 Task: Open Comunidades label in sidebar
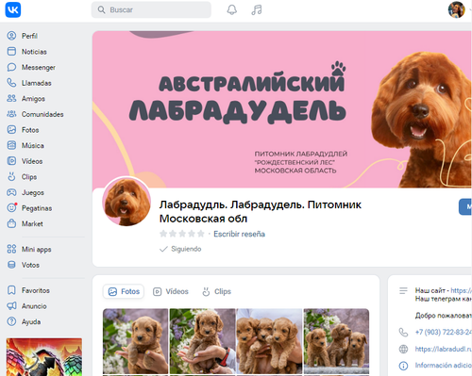(x=42, y=114)
